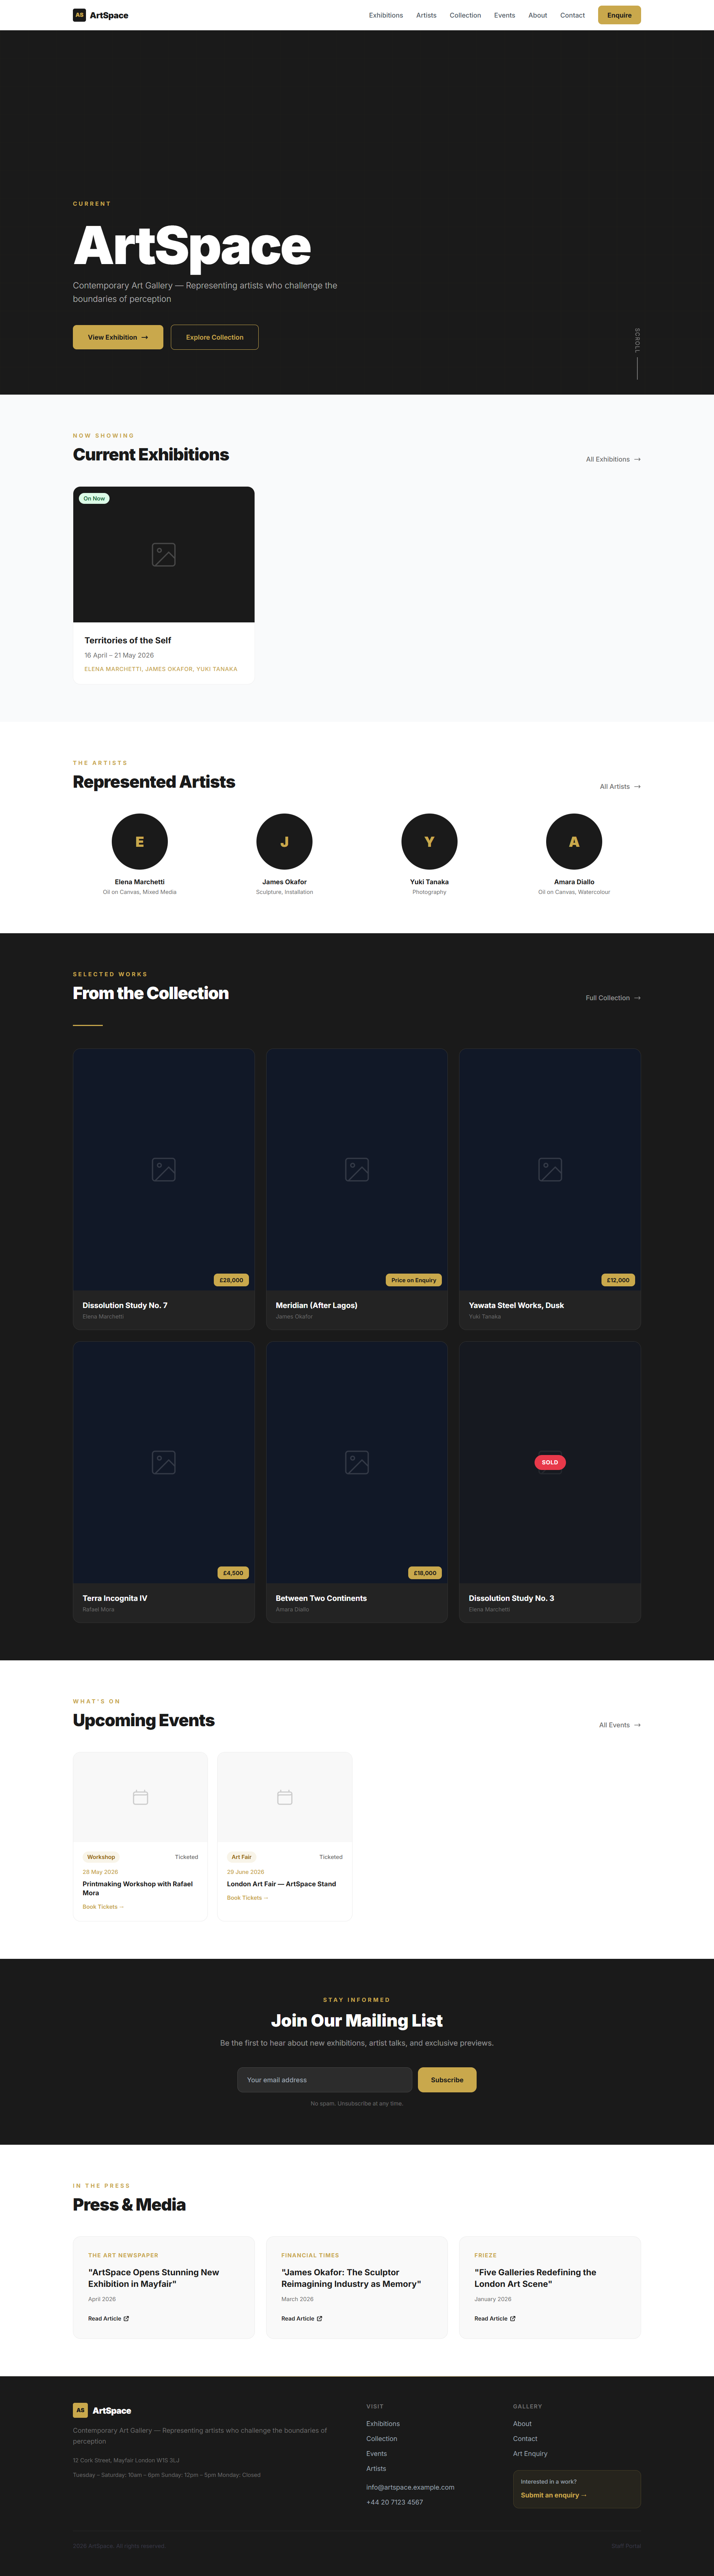Click calendar icon on London Art Fair card
Viewport: 714px width, 2576px height.
pos(285,1797)
